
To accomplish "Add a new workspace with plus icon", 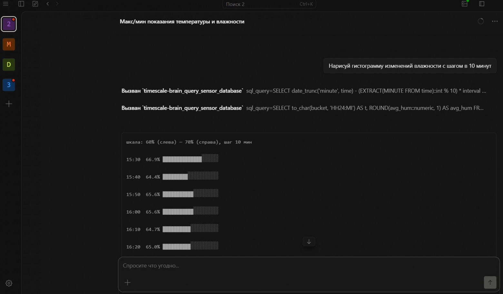I will click(9, 104).
